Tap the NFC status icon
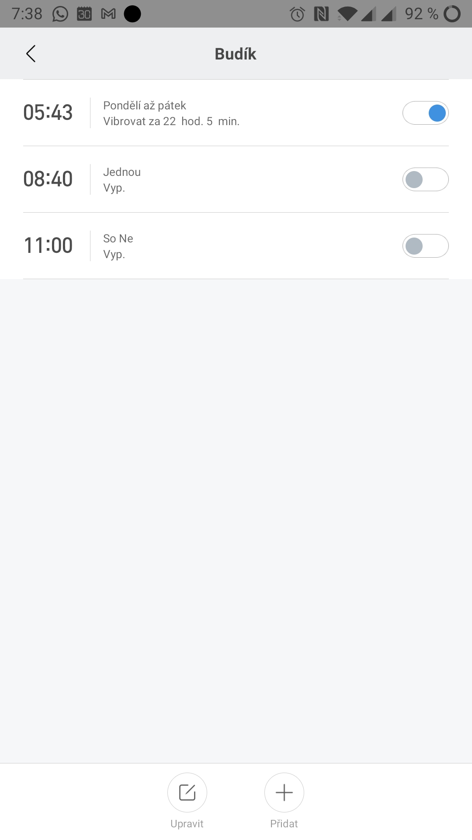Image resolution: width=472 pixels, height=840 pixels. tap(321, 14)
